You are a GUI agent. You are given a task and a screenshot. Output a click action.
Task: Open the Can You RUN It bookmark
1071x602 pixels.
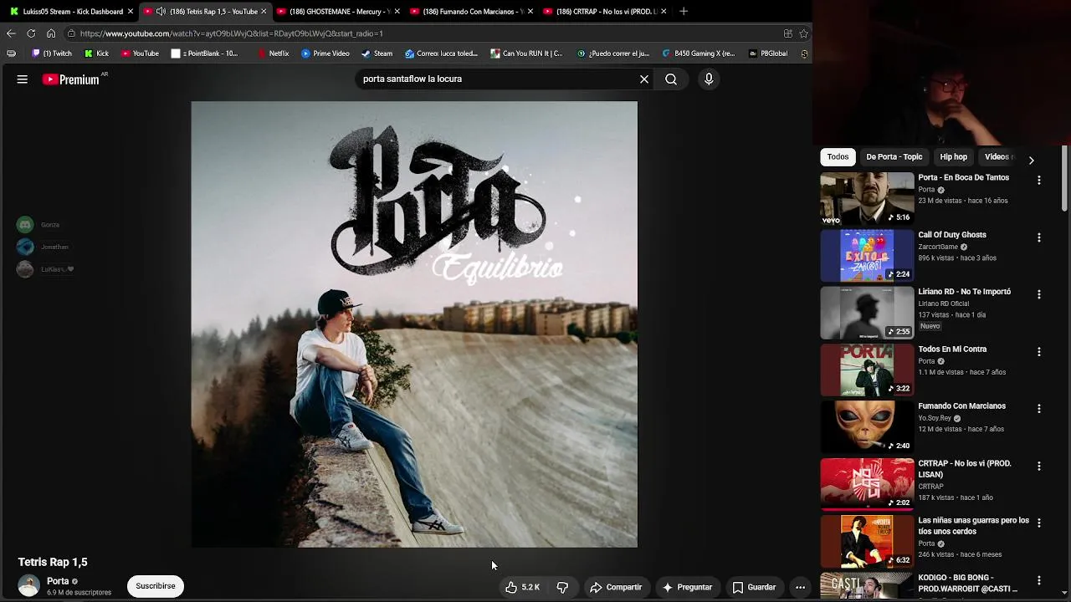[527, 54]
